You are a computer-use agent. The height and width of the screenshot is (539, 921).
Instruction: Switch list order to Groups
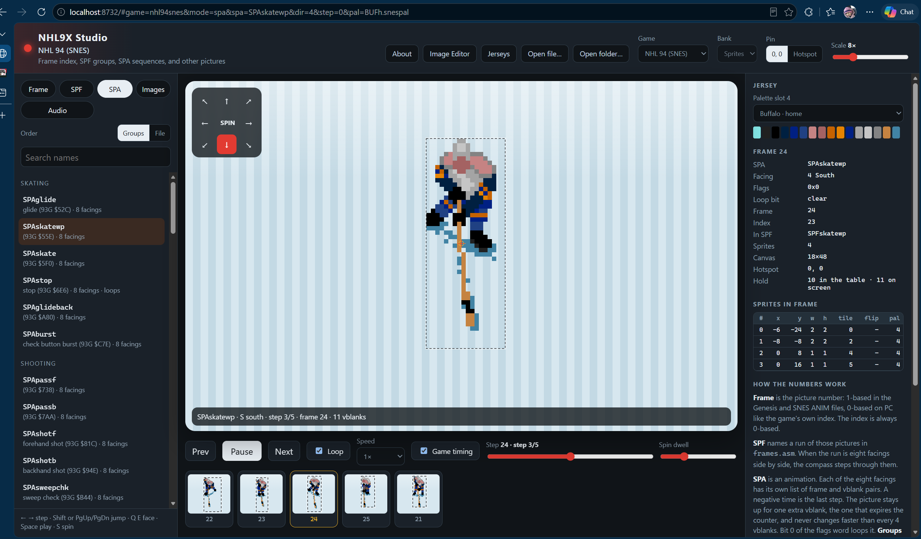click(x=133, y=133)
